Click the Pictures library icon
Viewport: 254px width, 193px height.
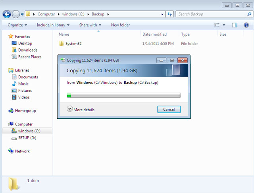pyautogui.click(x=14, y=91)
